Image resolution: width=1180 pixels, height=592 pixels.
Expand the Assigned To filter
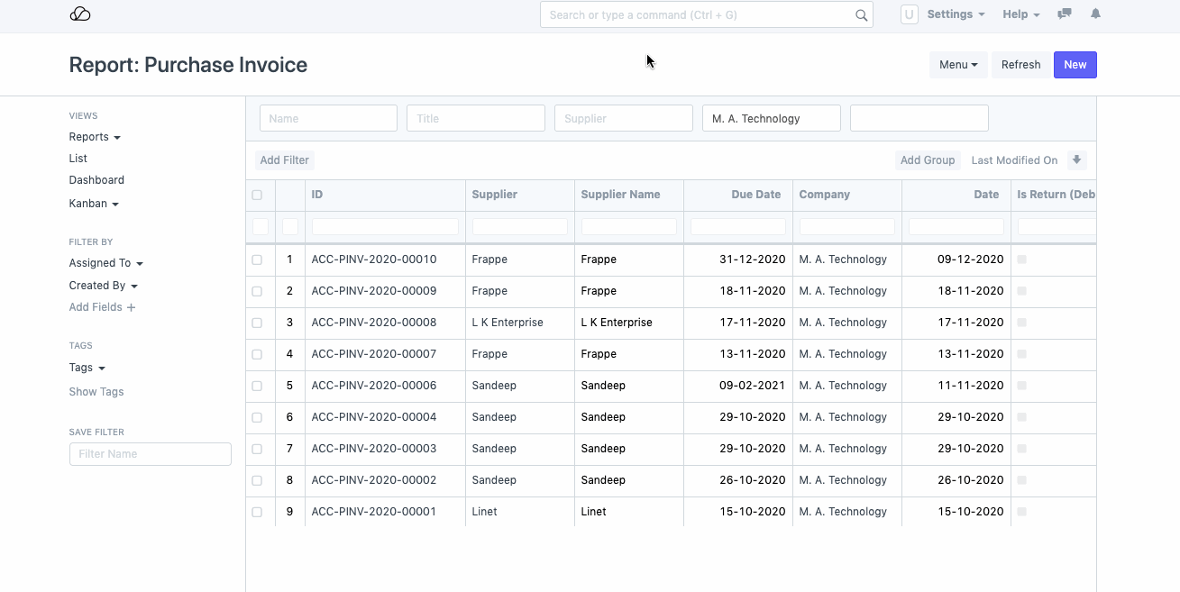pos(105,263)
